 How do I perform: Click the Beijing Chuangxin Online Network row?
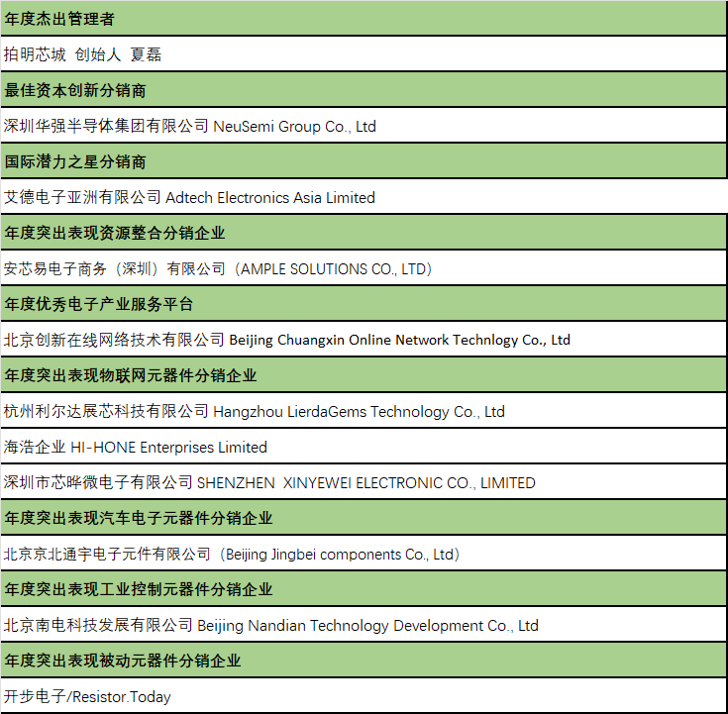pyautogui.click(x=364, y=340)
